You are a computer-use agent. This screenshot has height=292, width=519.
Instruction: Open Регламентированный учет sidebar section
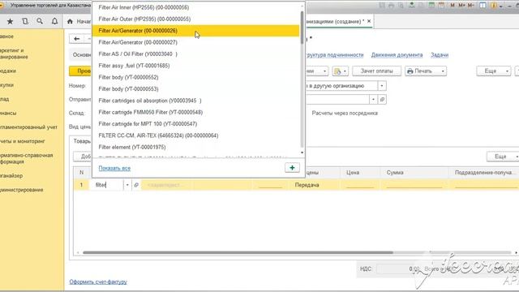(x=28, y=127)
